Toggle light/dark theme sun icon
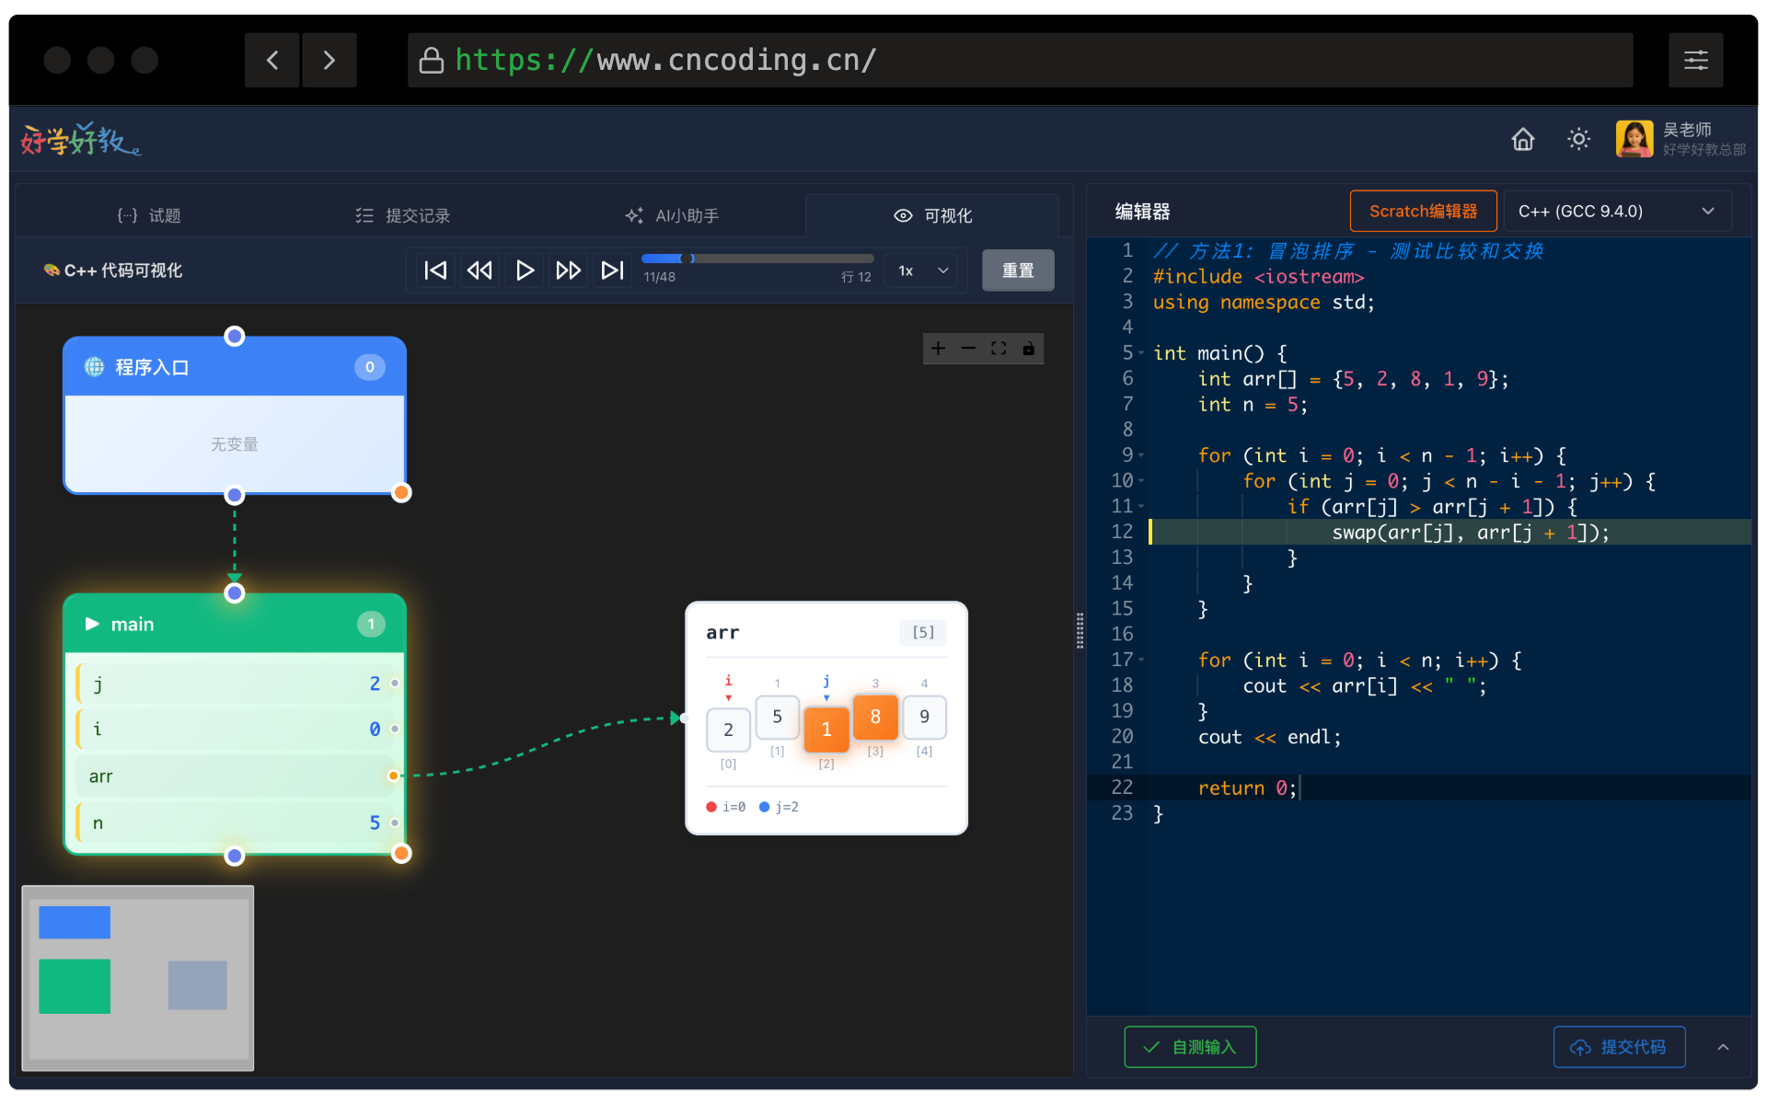The image size is (1767, 1104). pyautogui.click(x=1578, y=139)
